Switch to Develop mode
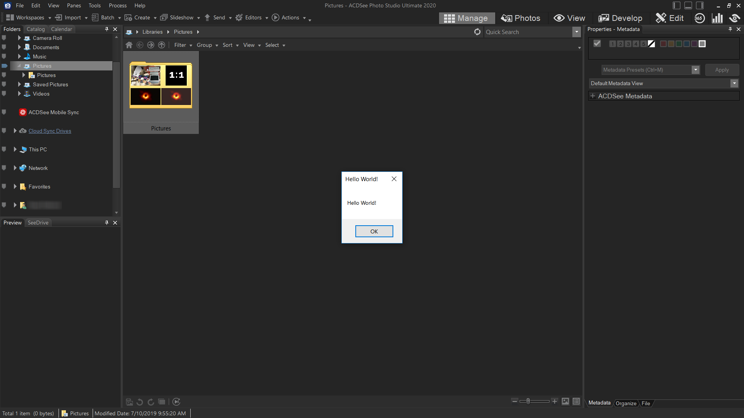 click(620, 18)
